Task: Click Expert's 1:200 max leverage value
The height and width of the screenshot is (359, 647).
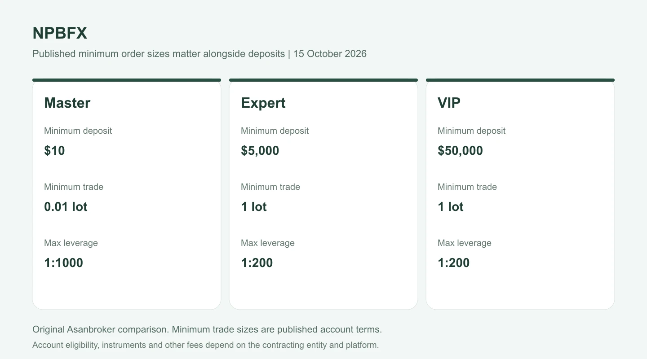Action: coord(257,263)
